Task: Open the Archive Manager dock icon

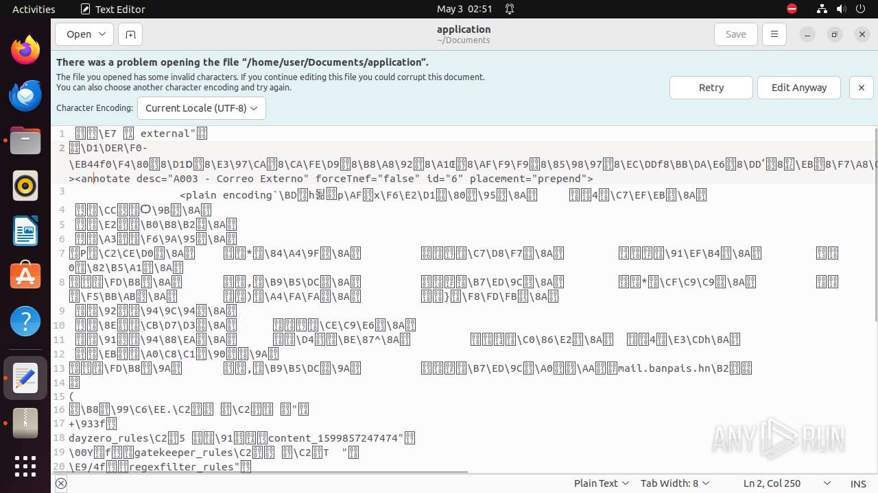Action: pyautogui.click(x=25, y=423)
